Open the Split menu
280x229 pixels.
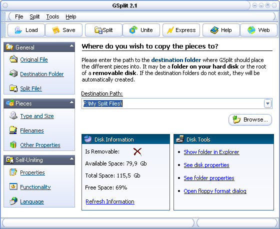click(34, 16)
